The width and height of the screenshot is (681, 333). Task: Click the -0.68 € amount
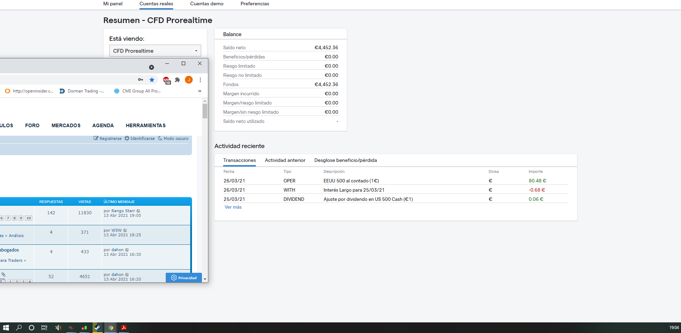[537, 190]
